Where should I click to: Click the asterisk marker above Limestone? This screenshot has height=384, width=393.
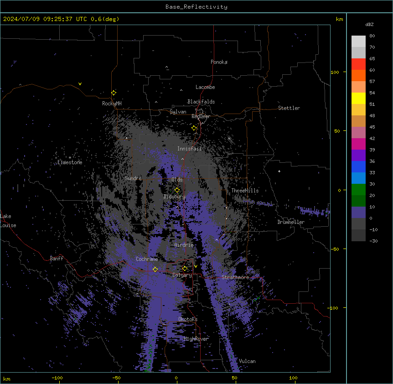click(70, 157)
